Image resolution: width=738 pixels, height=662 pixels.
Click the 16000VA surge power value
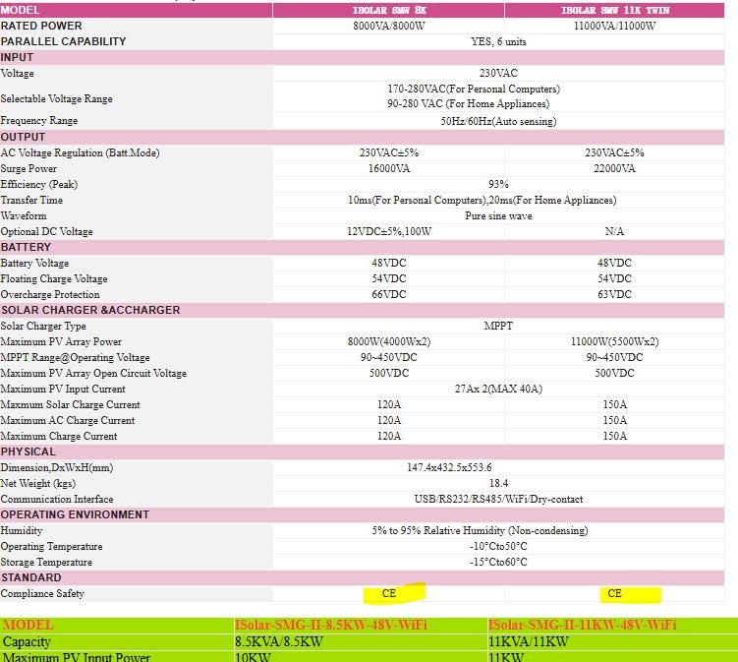pos(389,168)
